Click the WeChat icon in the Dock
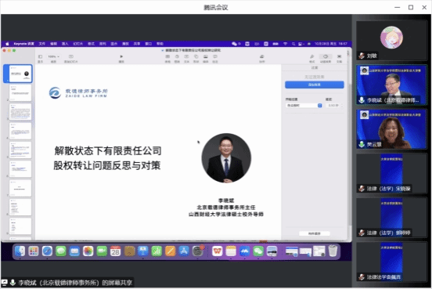The image size is (432, 289). [258, 251]
